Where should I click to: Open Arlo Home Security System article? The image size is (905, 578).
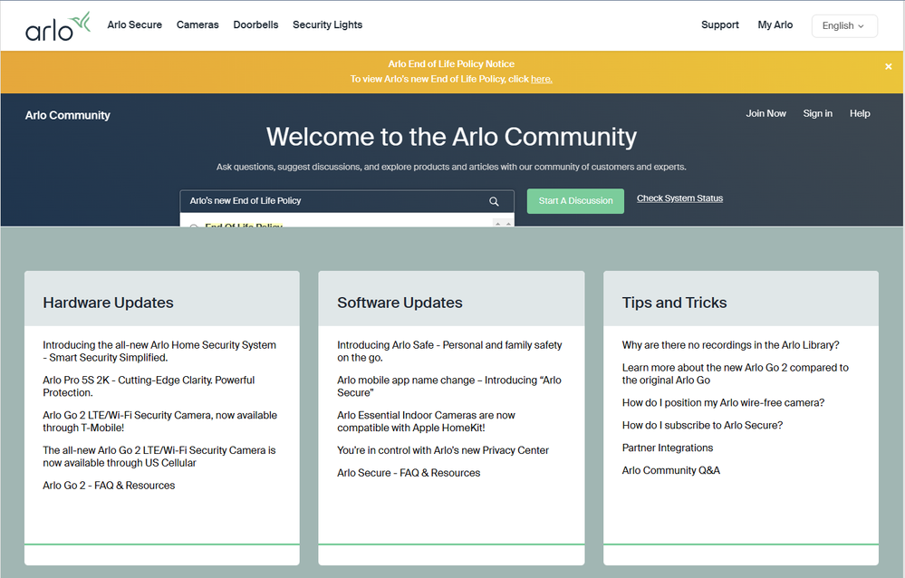pyautogui.click(x=159, y=352)
